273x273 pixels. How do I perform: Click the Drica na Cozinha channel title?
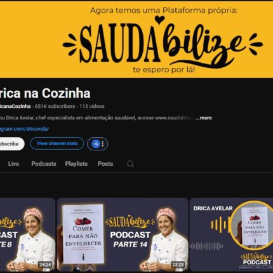(x=45, y=93)
